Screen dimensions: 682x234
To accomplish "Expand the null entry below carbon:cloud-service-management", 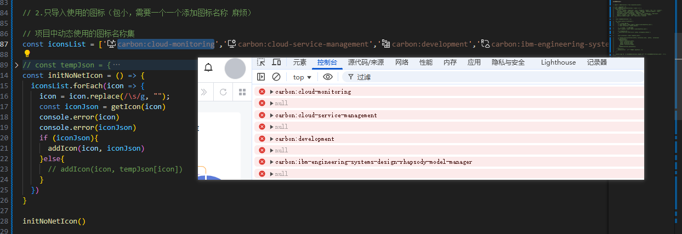I will (272, 127).
